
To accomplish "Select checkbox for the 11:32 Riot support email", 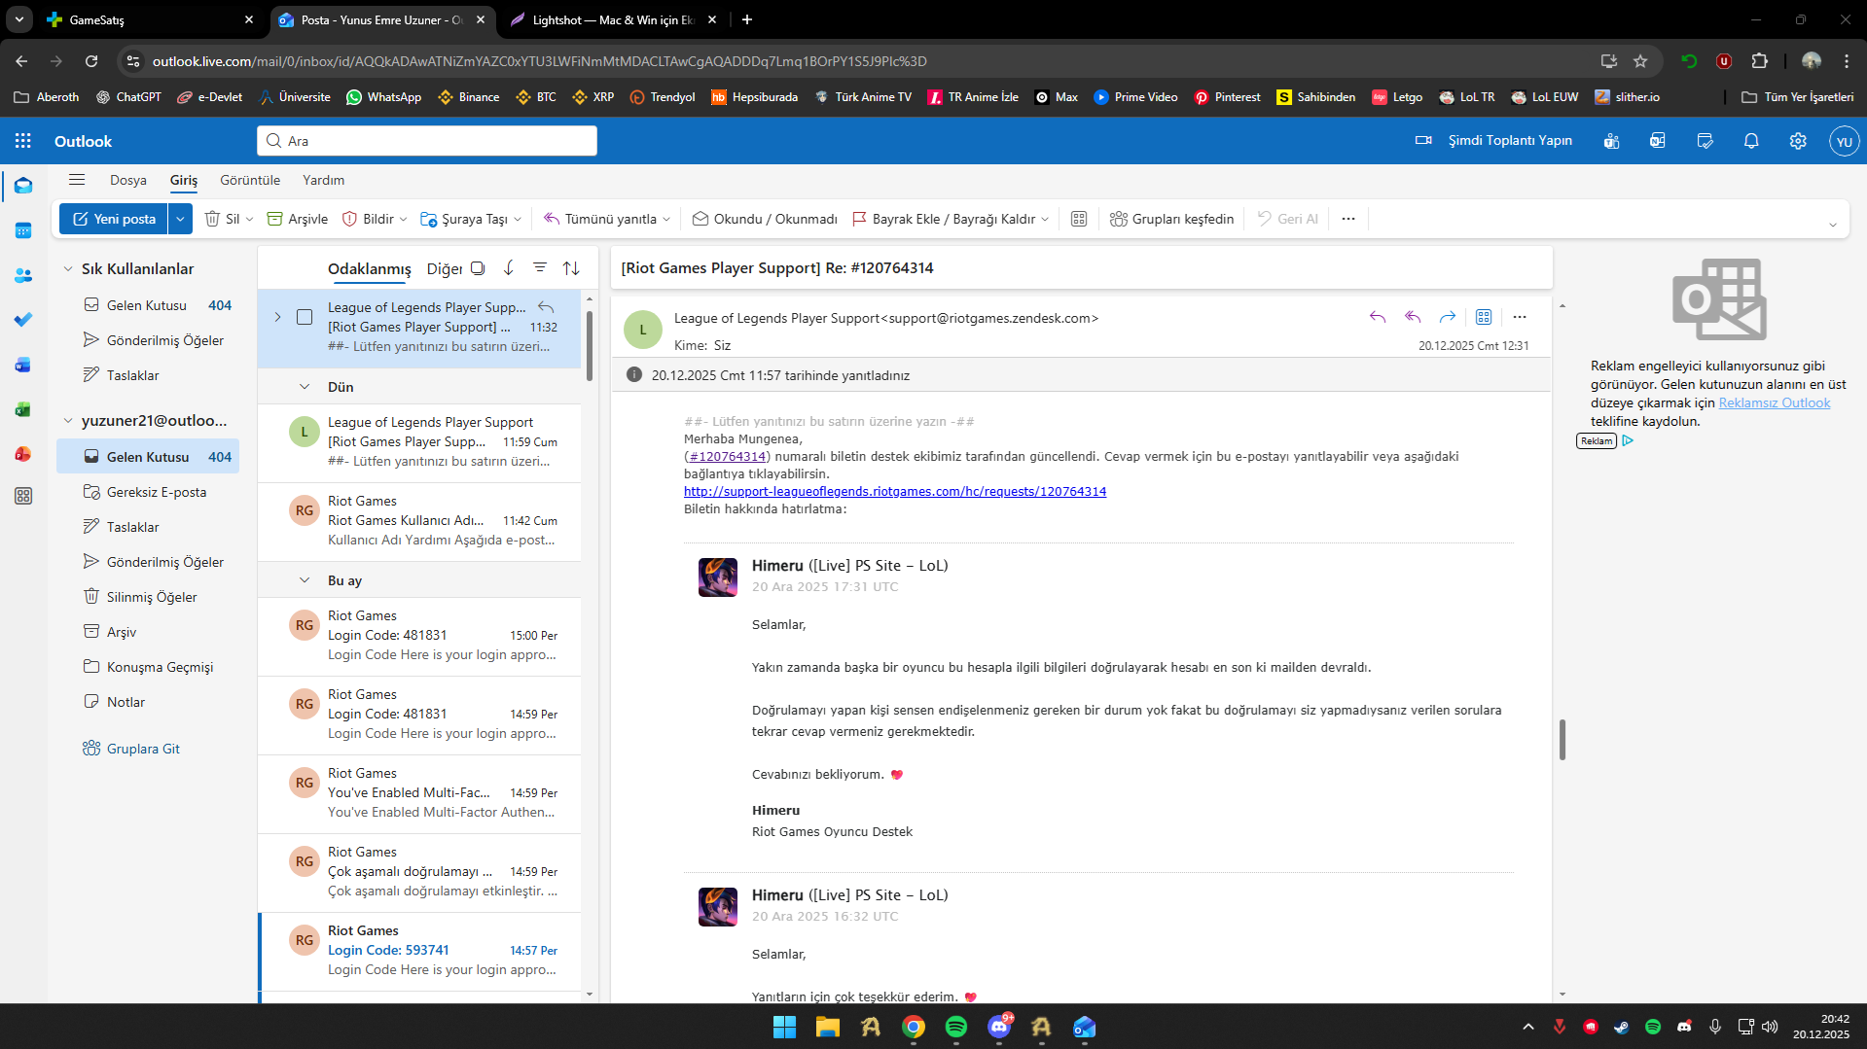I will [305, 317].
